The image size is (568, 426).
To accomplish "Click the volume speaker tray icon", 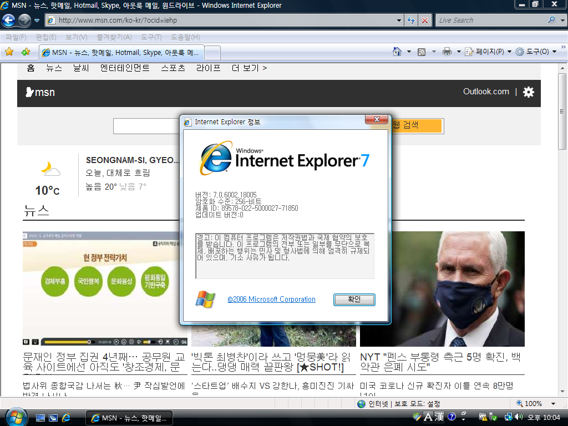I will pos(519,417).
